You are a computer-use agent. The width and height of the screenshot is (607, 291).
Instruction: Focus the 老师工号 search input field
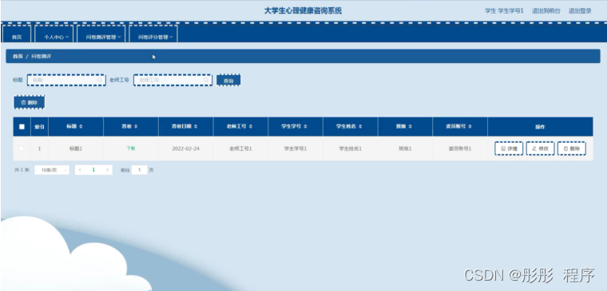pos(173,80)
